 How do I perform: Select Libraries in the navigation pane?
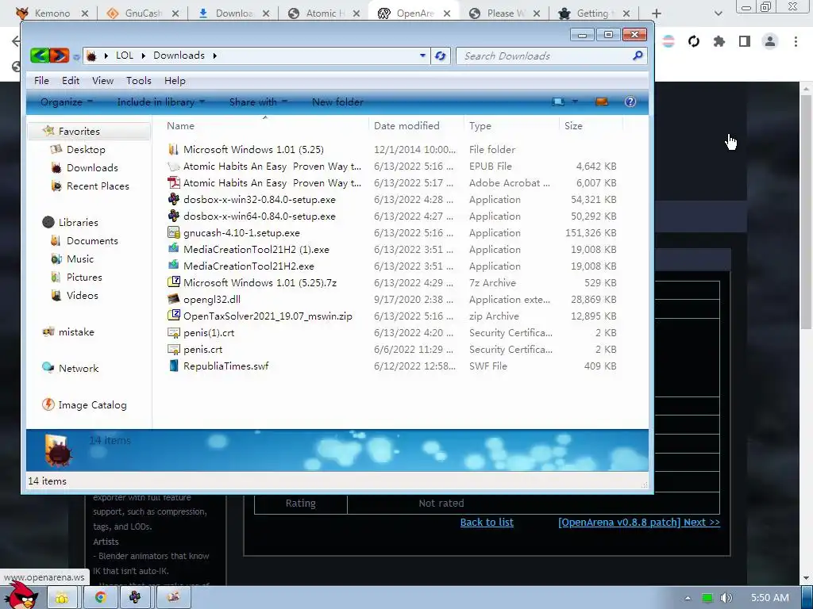point(78,222)
